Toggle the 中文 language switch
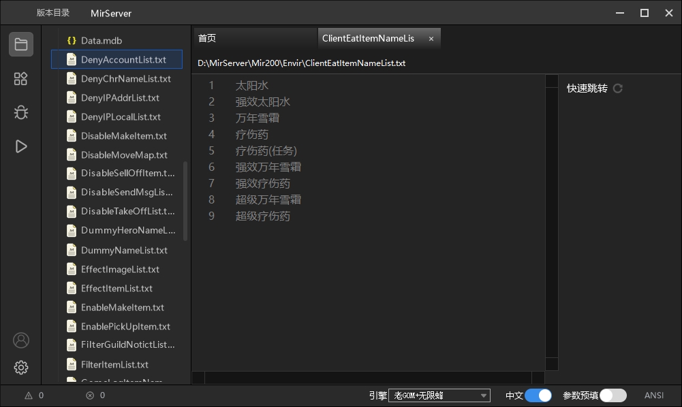This screenshot has height=407, width=682. pyautogui.click(x=538, y=395)
